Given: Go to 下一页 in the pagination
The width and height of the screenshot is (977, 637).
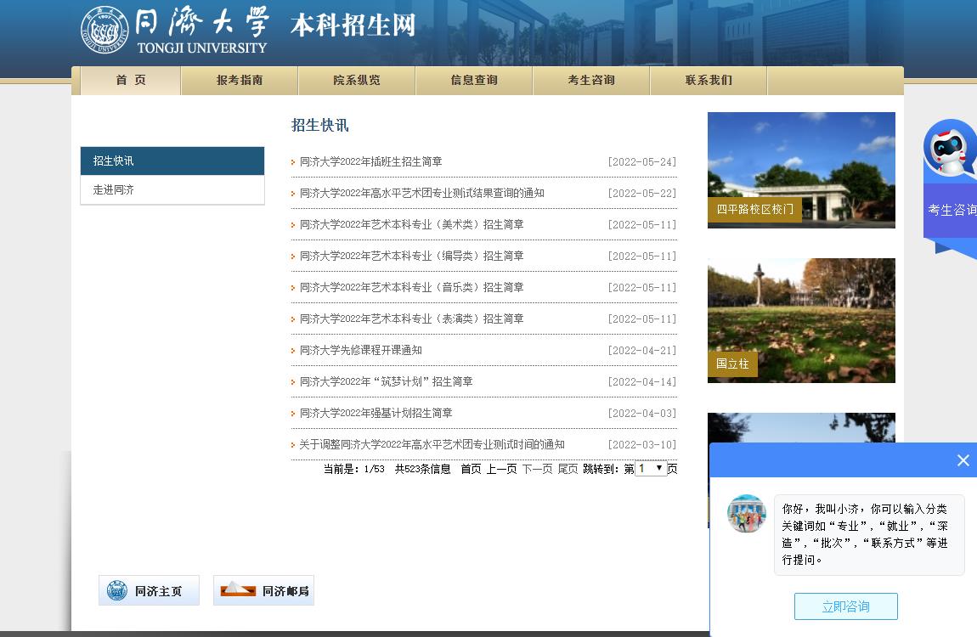Looking at the screenshot, I should [536, 469].
